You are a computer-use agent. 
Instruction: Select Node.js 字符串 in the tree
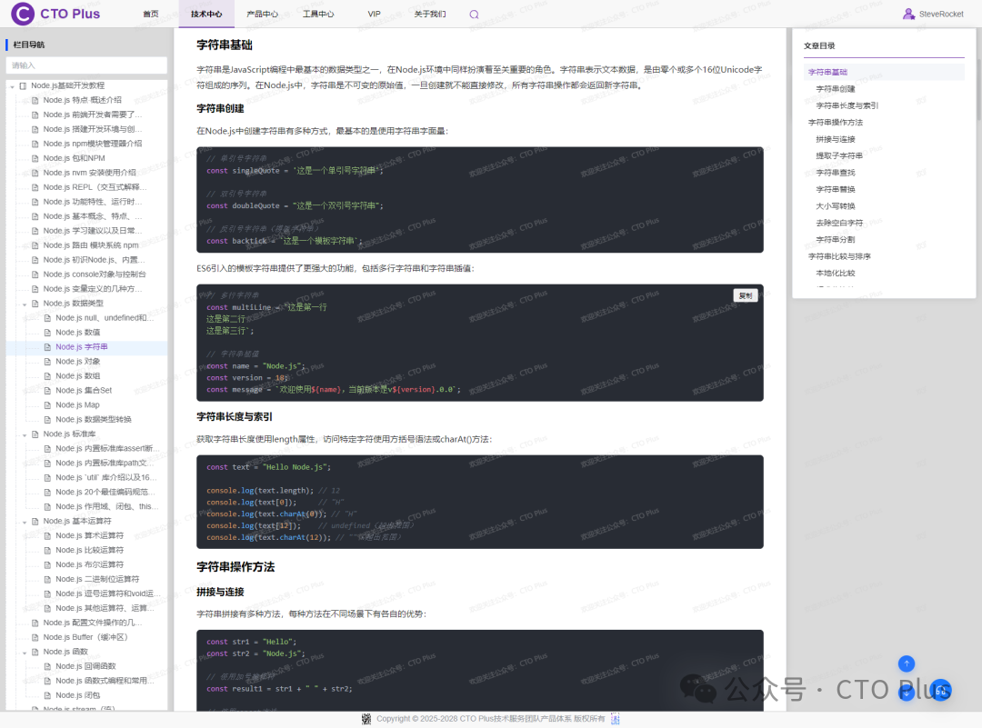click(x=82, y=347)
